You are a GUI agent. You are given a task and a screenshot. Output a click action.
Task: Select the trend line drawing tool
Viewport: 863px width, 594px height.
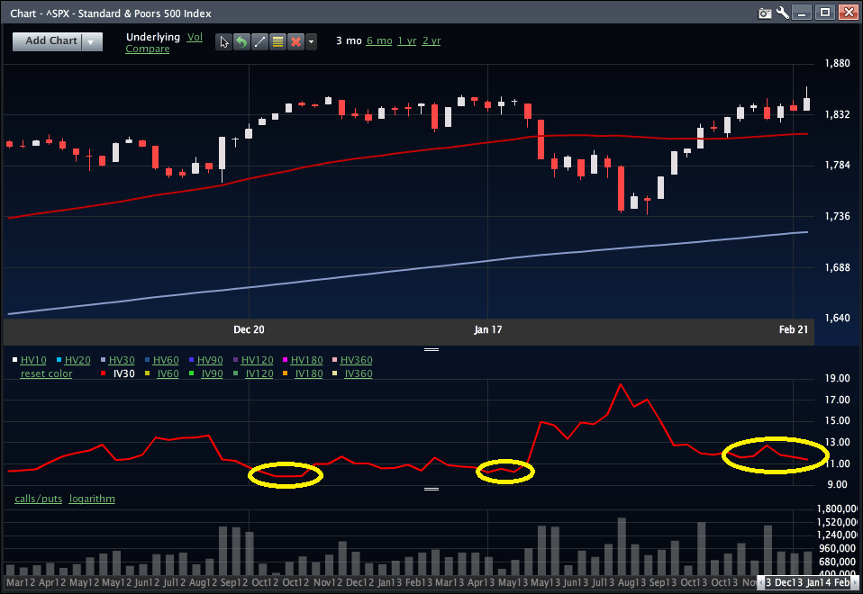click(259, 41)
